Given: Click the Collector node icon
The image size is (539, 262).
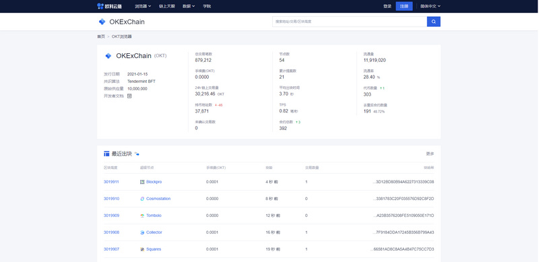Looking at the screenshot, I should click(142, 232).
